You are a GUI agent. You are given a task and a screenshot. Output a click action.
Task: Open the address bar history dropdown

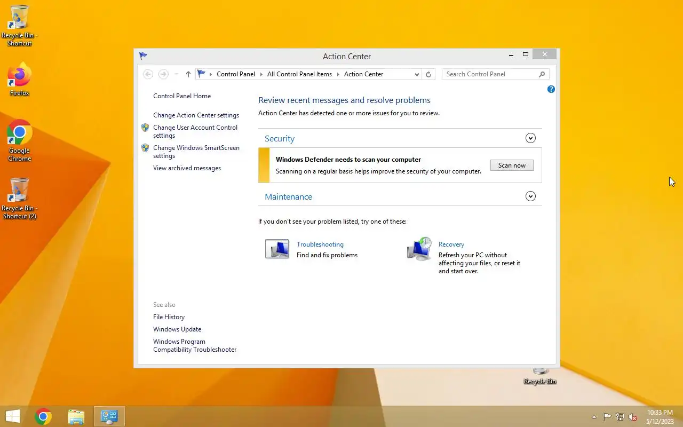[417, 75]
